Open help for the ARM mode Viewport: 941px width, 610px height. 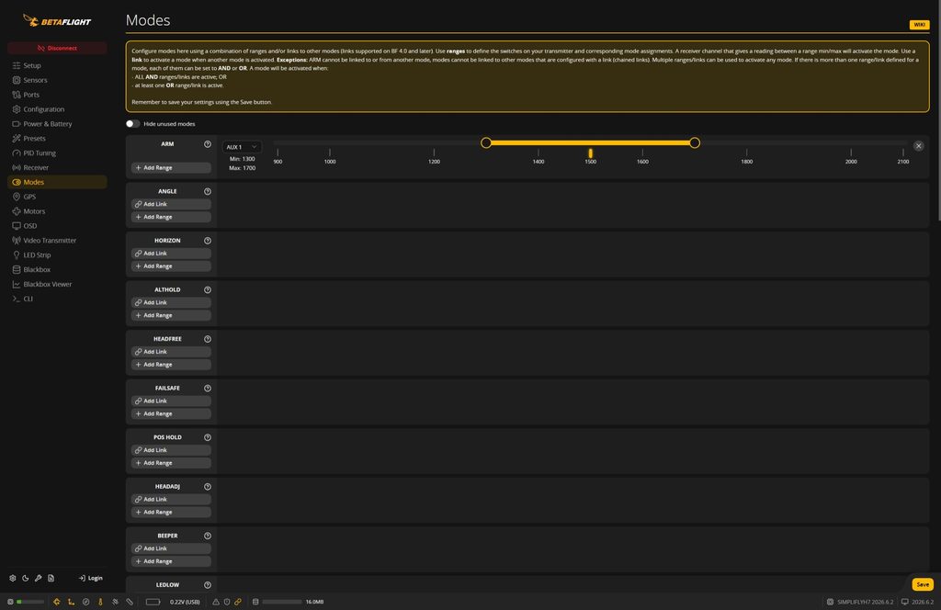pos(208,144)
